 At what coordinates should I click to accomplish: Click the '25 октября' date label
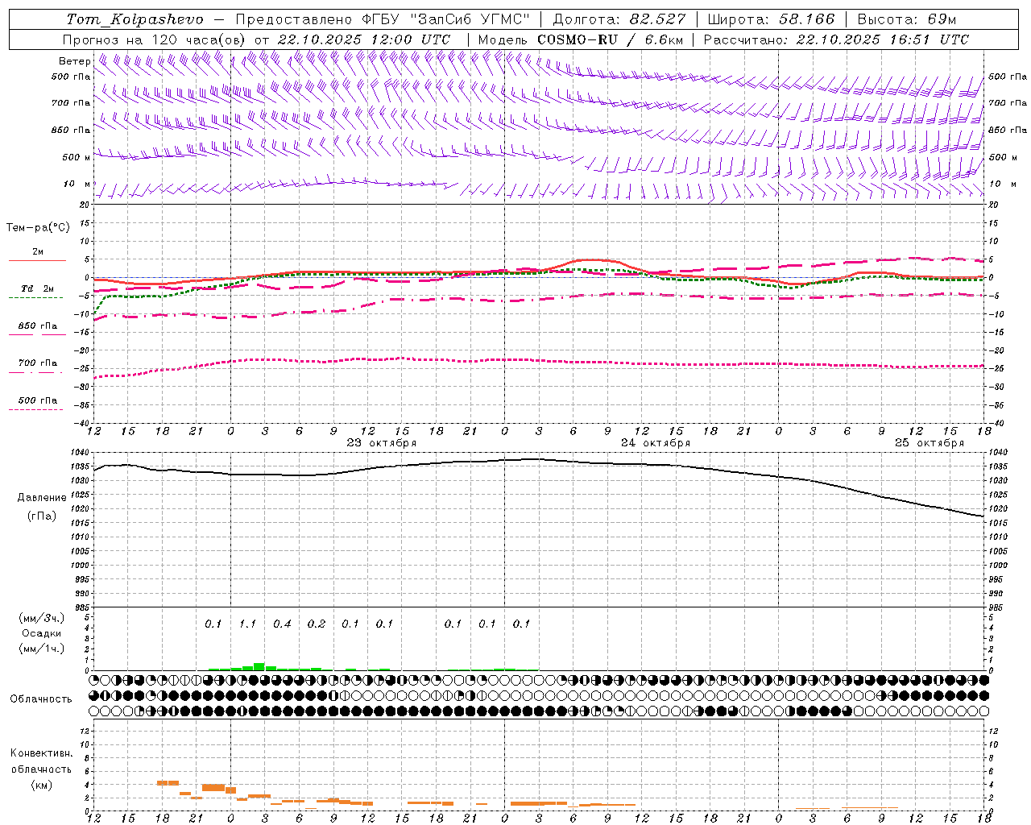click(x=930, y=443)
